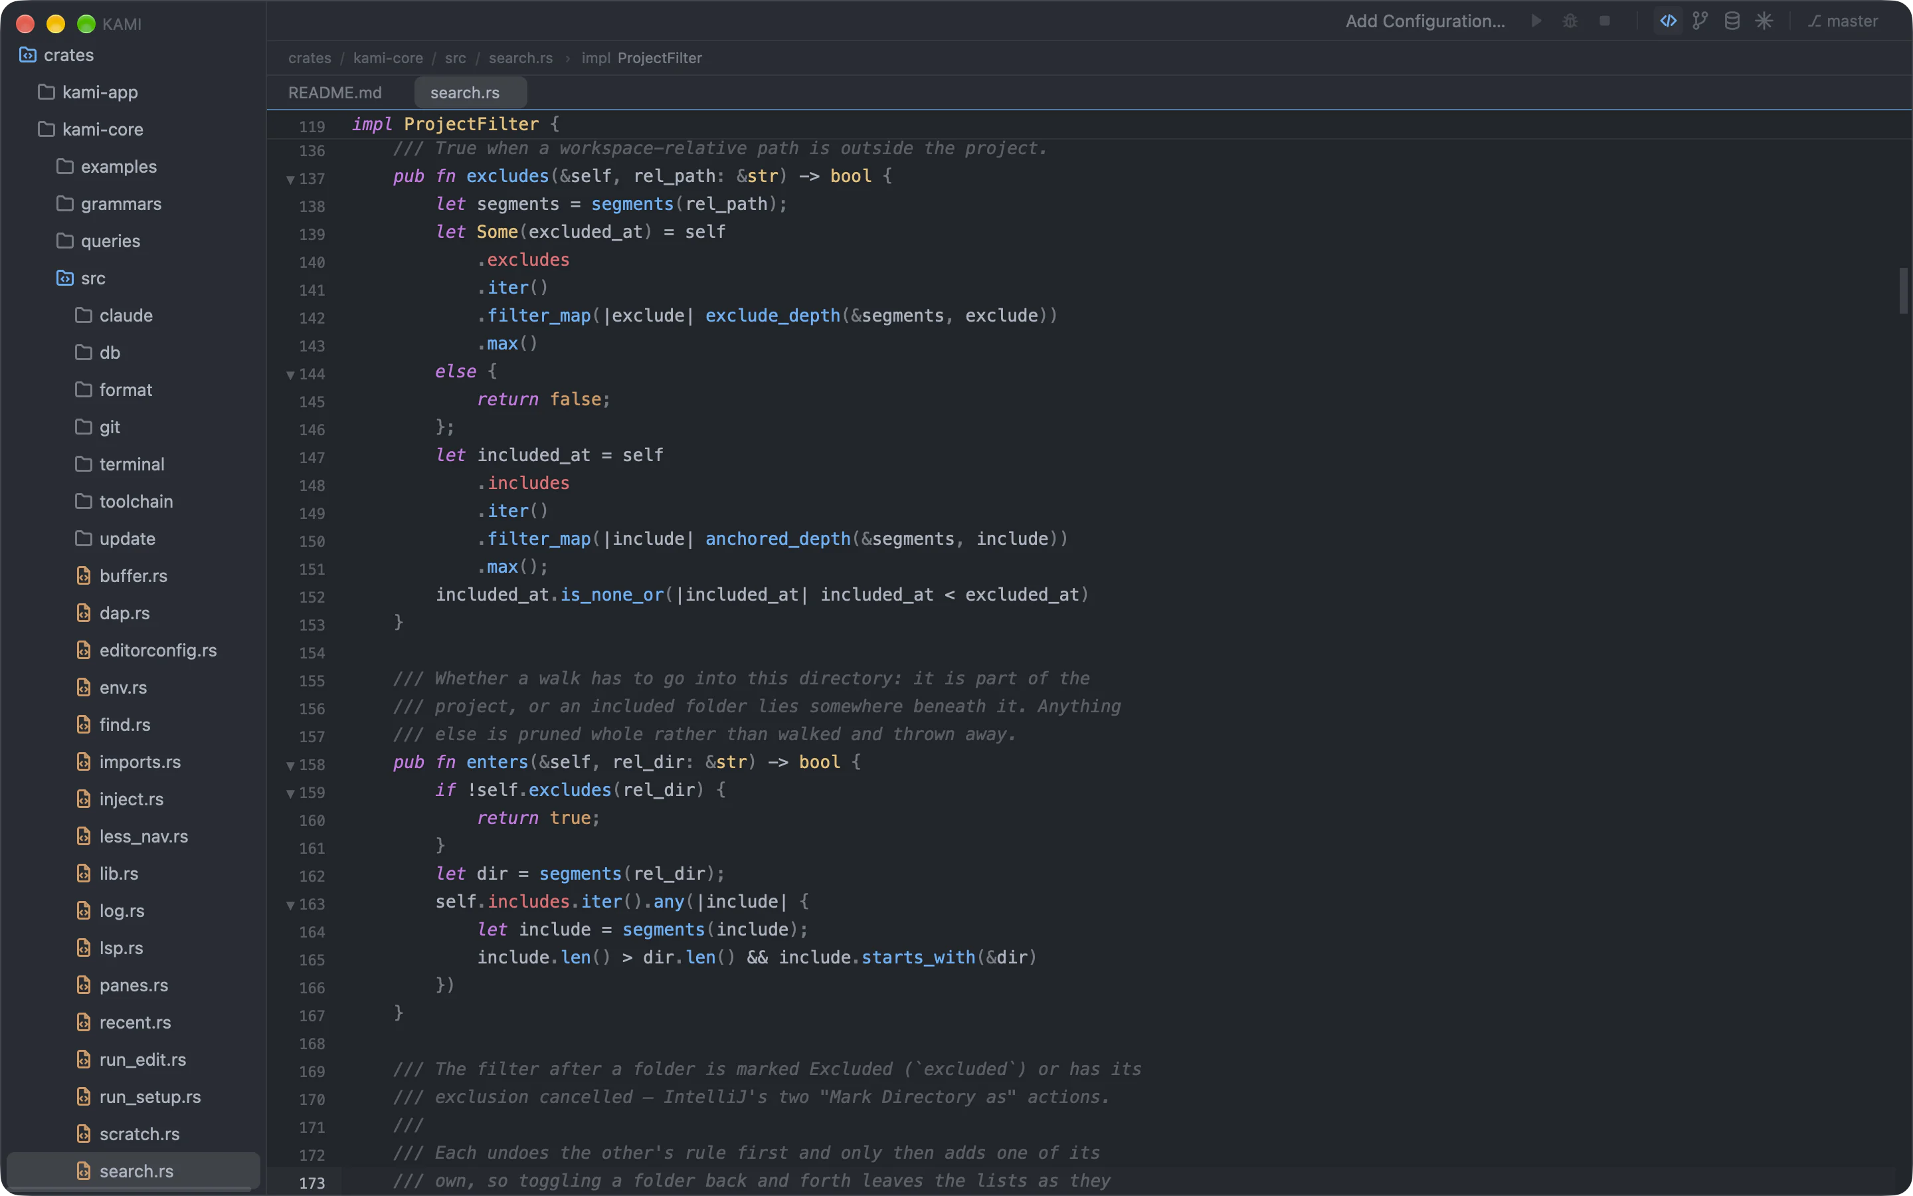The height and width of the screenshot is (1196, 1913).
Task: Click the kami-core breadcrumb
Action: click(388, 58)
